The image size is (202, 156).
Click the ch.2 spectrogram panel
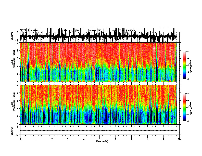98,105
